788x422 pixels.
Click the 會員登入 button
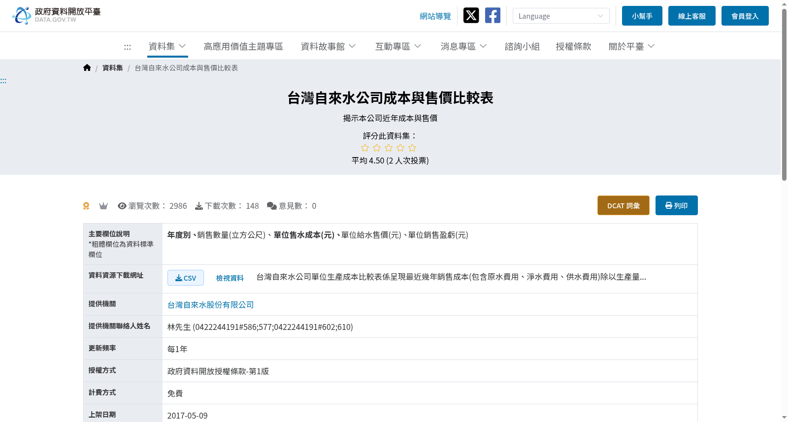745,16
